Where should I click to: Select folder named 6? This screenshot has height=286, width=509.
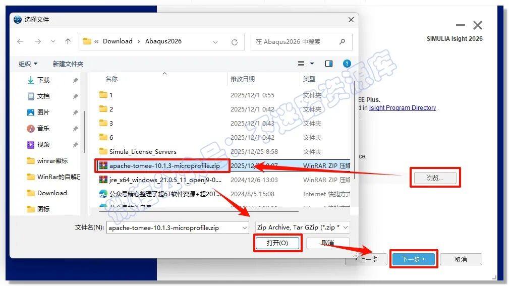click(110, 137)
